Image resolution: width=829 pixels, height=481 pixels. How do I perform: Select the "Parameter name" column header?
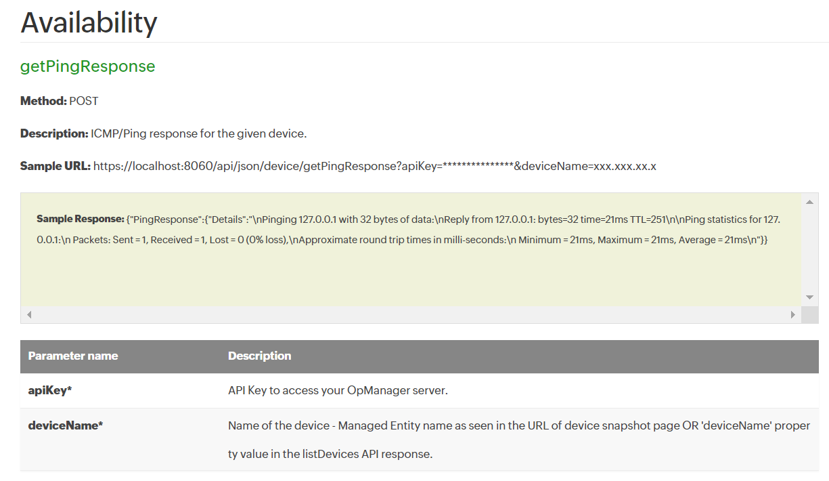pos(73,356)
